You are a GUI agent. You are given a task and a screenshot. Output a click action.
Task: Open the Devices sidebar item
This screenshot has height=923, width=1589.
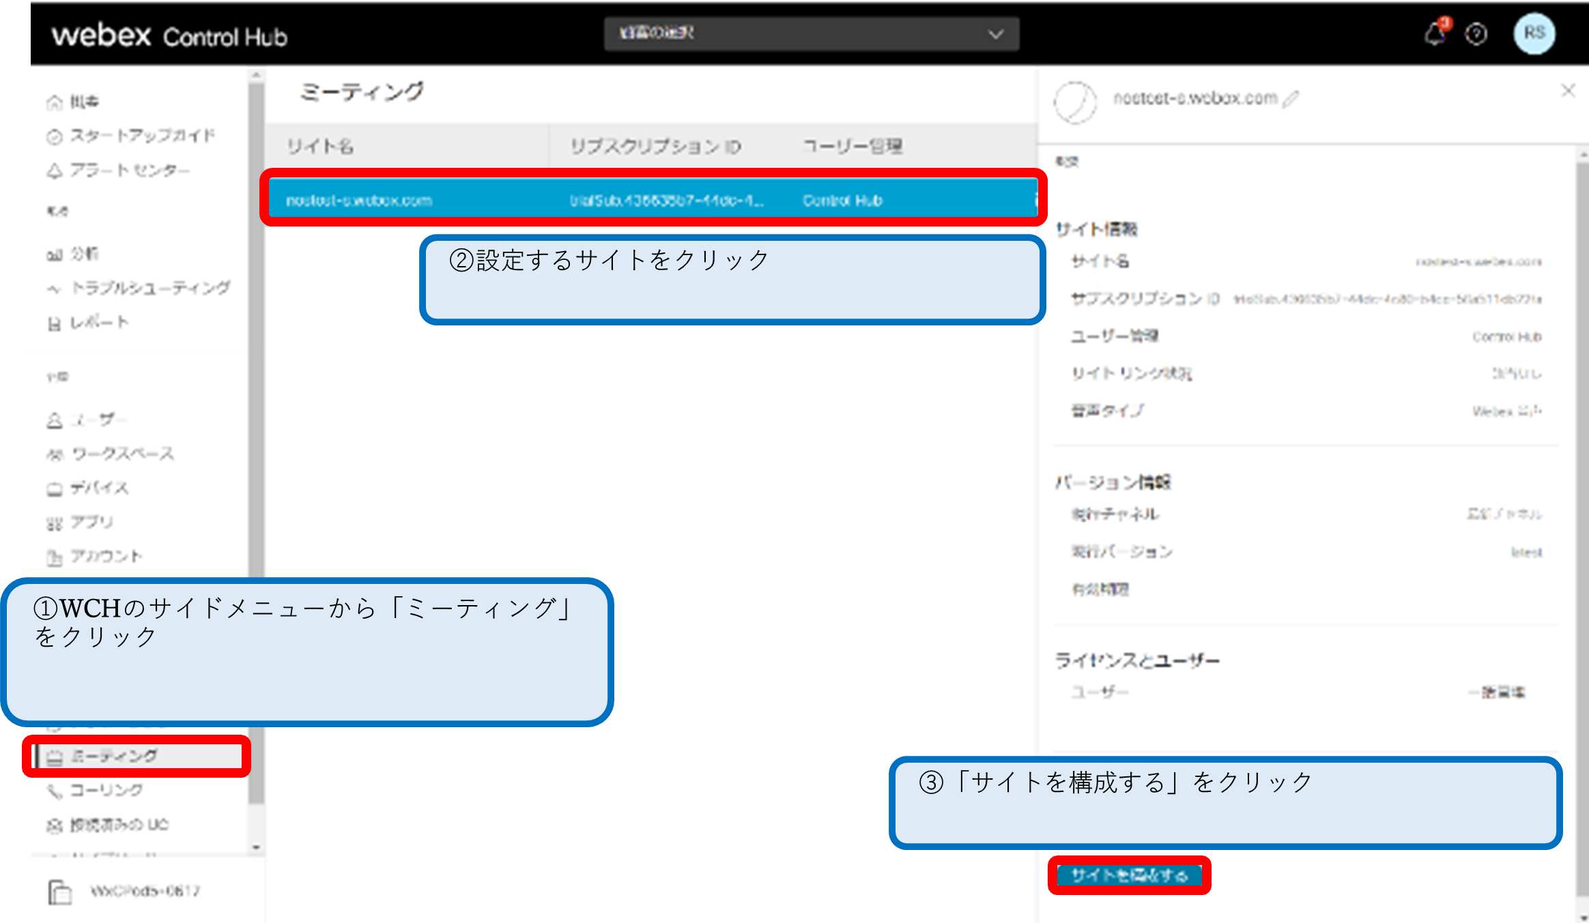pyautogui.click(x=87, y=488)
